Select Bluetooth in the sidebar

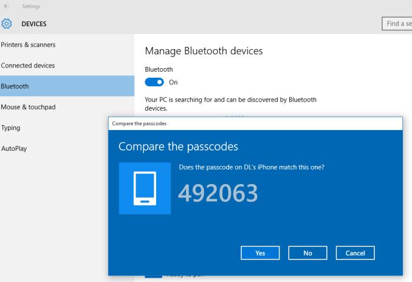coord(67,86)
